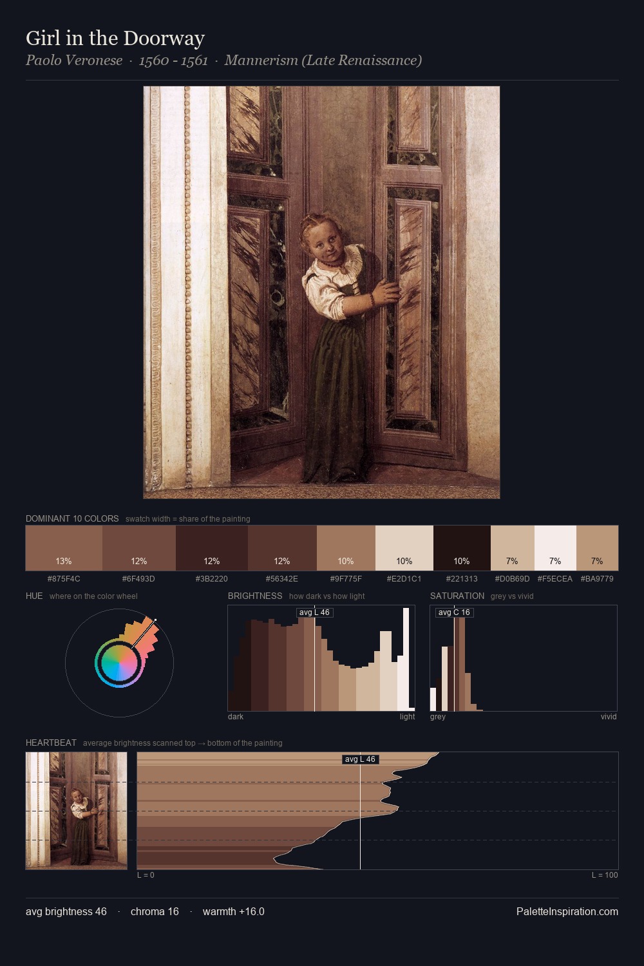Click the #875F4C color swatch
This screenshot has height=966, width=644.
click(x=64, y=548)
